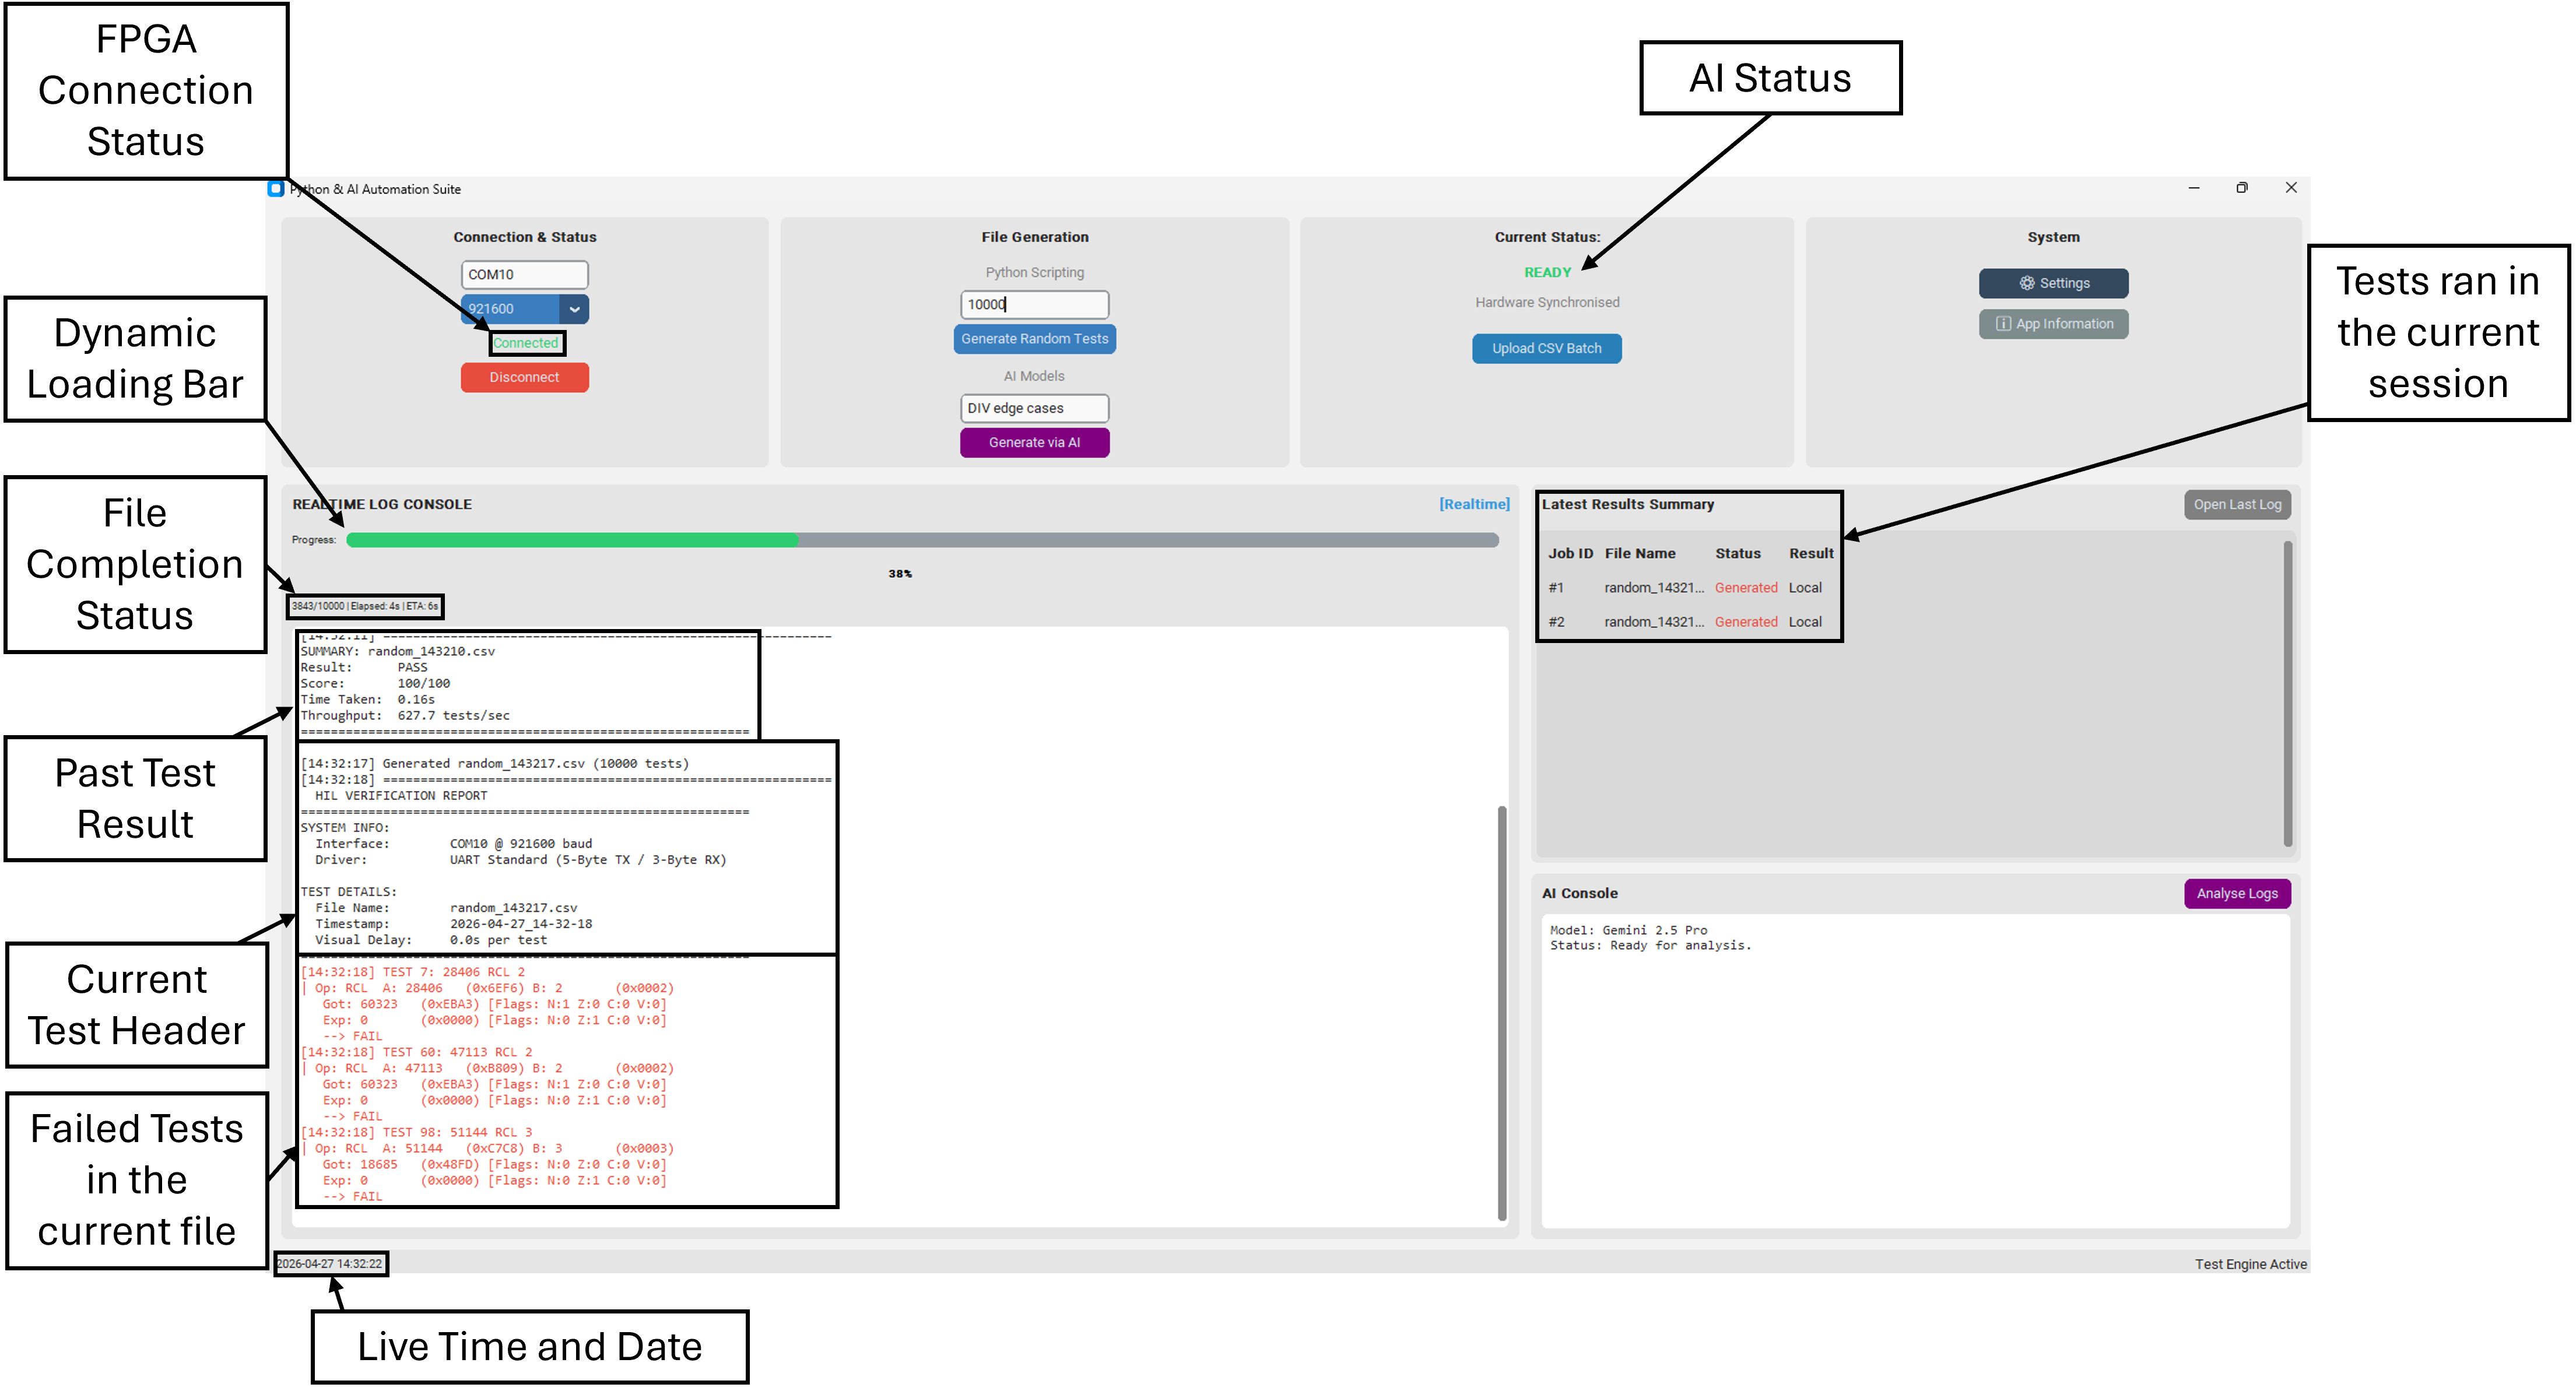Click Upload CSV Batch button
This screenshot has height=1398, width=2576.
coord(1546,348)
